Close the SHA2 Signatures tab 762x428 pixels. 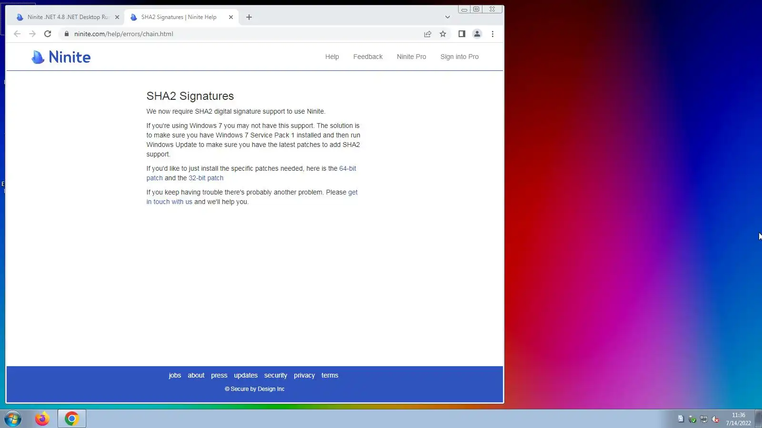pos(231,17)
